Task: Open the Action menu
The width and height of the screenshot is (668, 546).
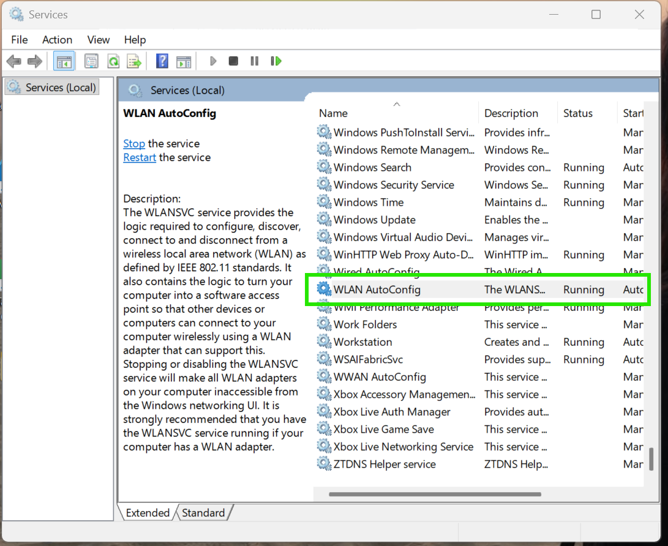Action: click(x=57, y=40)
